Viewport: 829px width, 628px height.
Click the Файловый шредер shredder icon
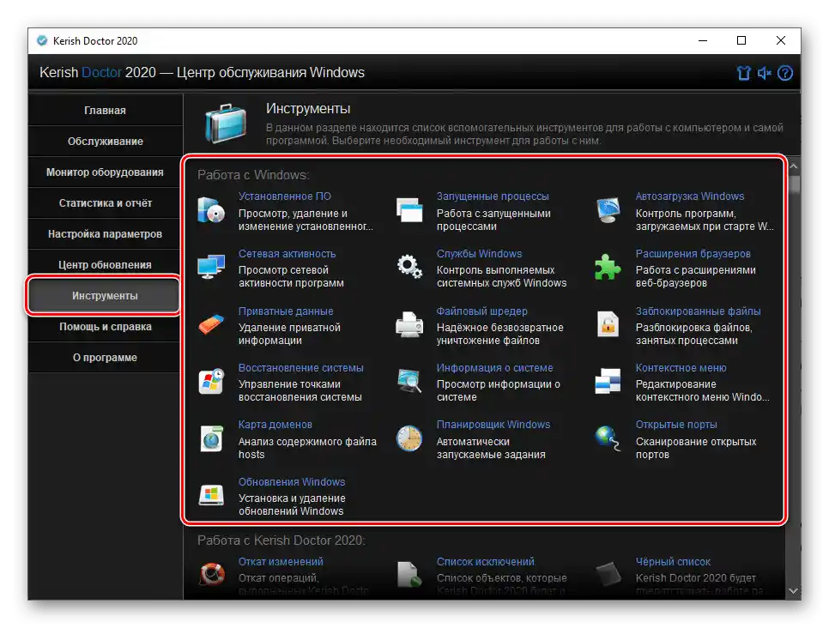409,324
